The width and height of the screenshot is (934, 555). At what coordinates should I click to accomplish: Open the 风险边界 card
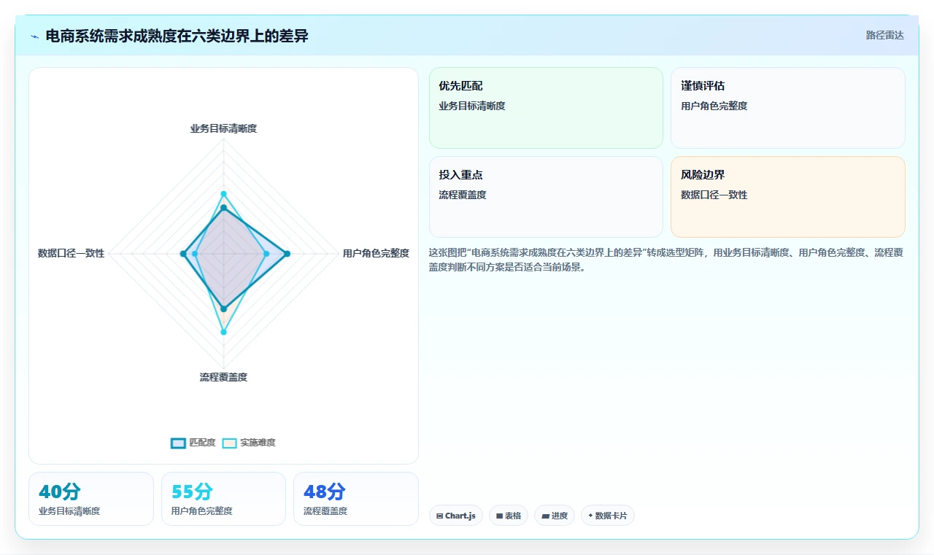click(x=788, y=197)
